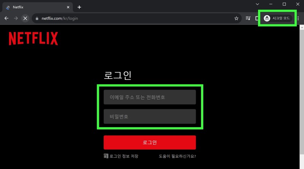Screen dimensions: 304x169
Task: Click the forward navigation arrow
Action: tap(16, 18)
